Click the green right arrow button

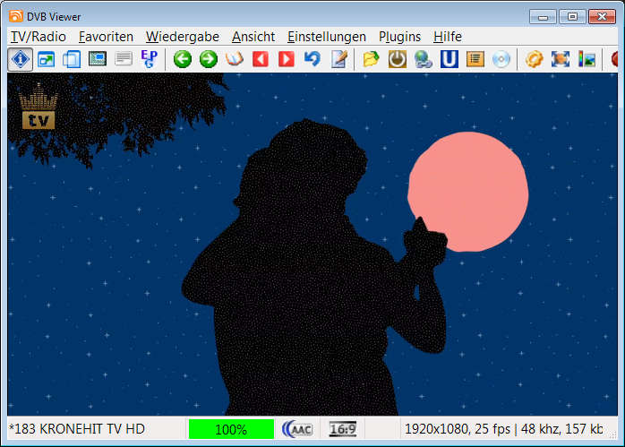209,59
